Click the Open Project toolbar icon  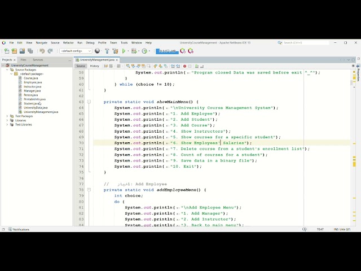coord(22,51)
